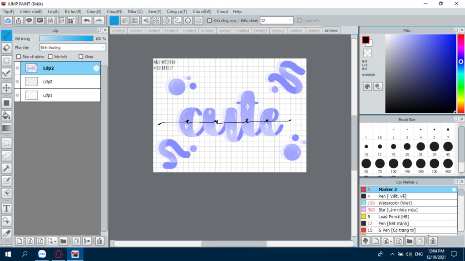Toggle the Khóa checkbox
Screen dimensions: 465x261
81,57
